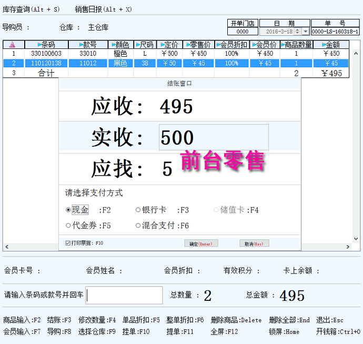
Task: Click 删除商品:Delete shortcut label
Action: [236, 320]
